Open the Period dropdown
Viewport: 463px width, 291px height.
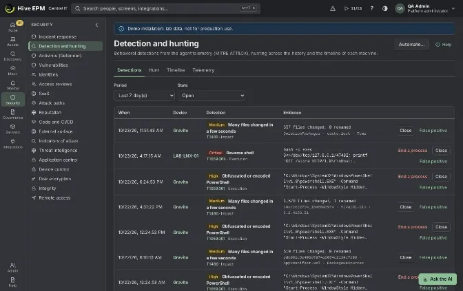tap(144, 96)
